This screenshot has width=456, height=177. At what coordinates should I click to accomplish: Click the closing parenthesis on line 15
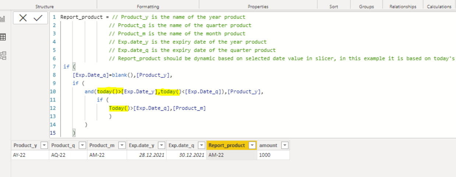(74, 132)
